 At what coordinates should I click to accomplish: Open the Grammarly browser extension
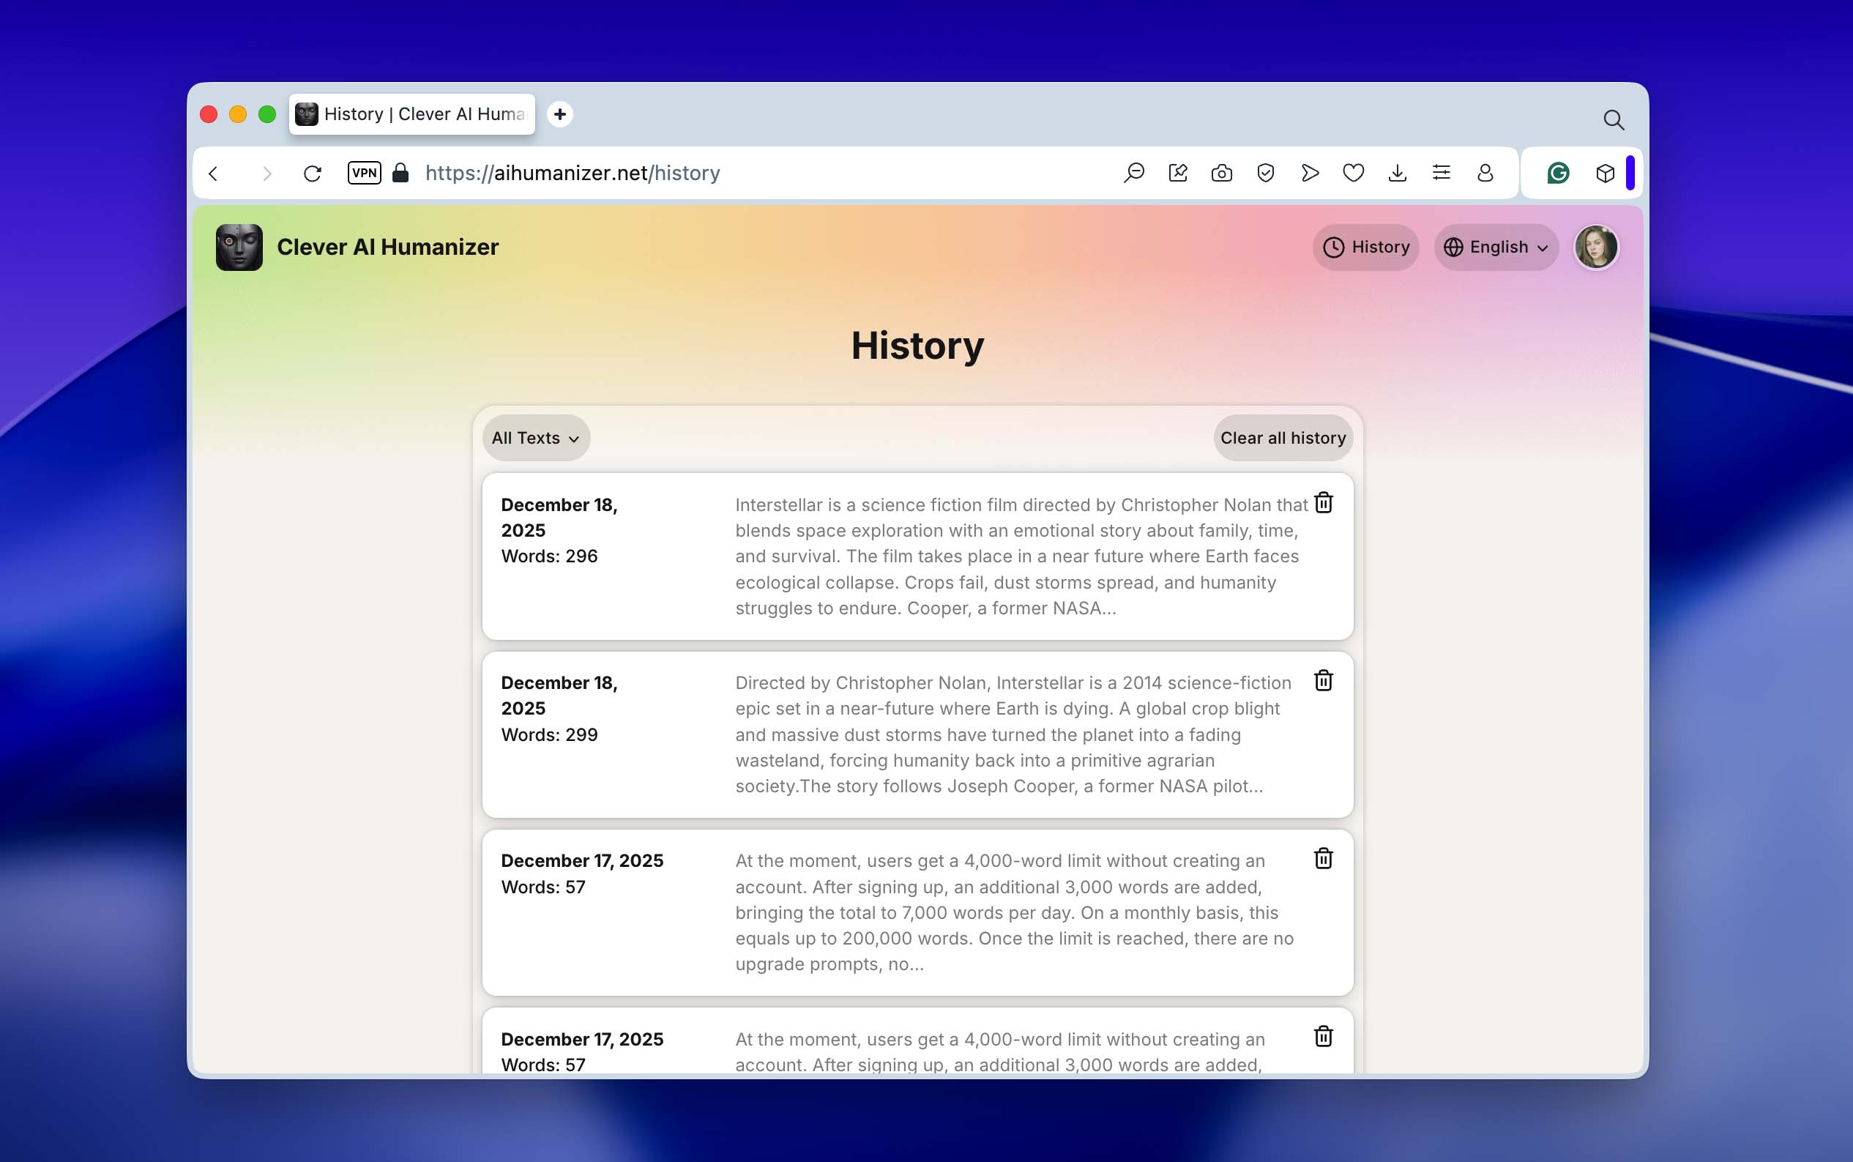point(1557,173)
